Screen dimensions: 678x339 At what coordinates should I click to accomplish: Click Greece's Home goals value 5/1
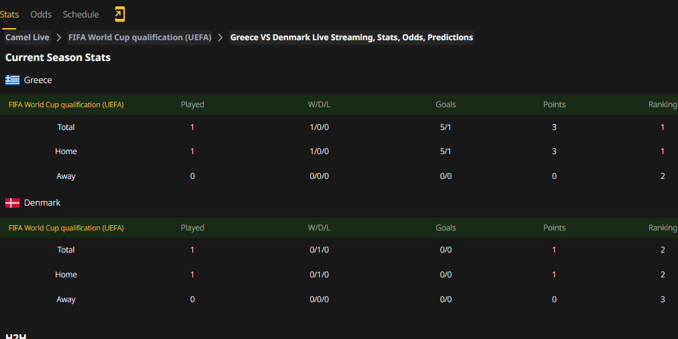click(446, 151)
